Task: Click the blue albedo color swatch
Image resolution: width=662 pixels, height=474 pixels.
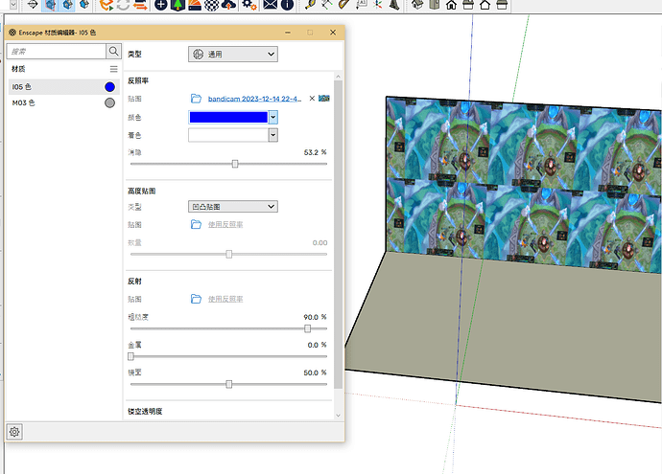Action: [x=228, y=117]
